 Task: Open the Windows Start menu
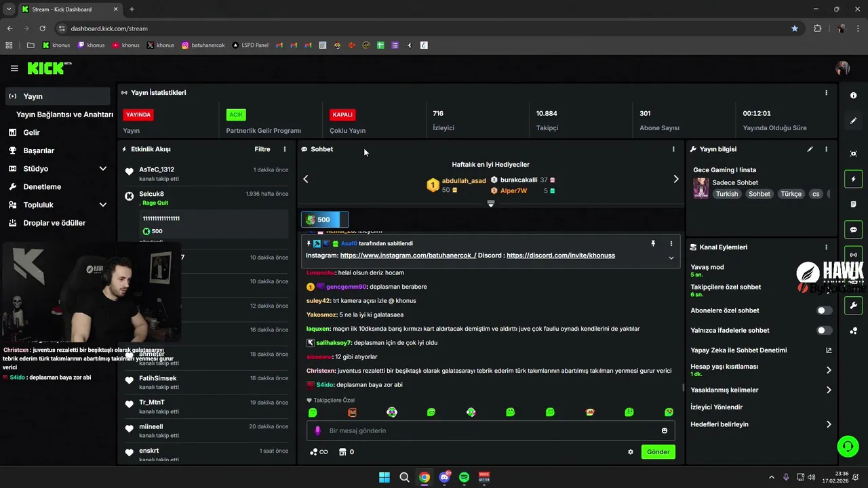click(384, 477)
